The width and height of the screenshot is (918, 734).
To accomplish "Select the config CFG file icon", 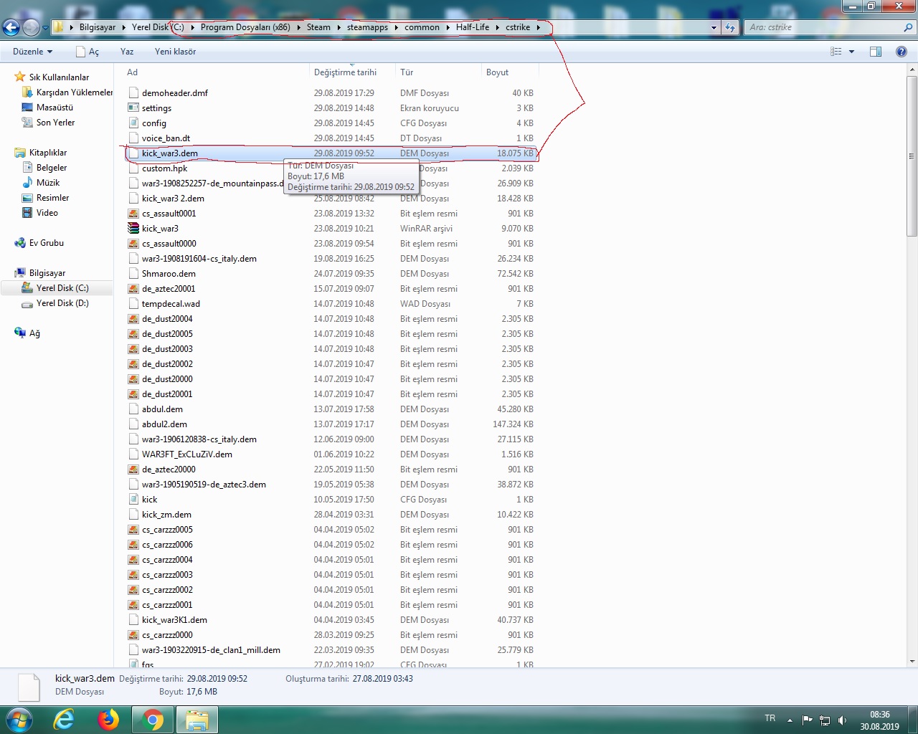I will point(133,123).
